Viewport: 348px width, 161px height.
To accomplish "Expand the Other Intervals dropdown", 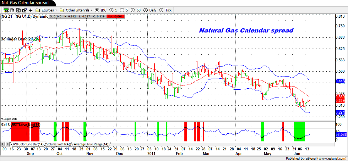I will tap(76, 10).
